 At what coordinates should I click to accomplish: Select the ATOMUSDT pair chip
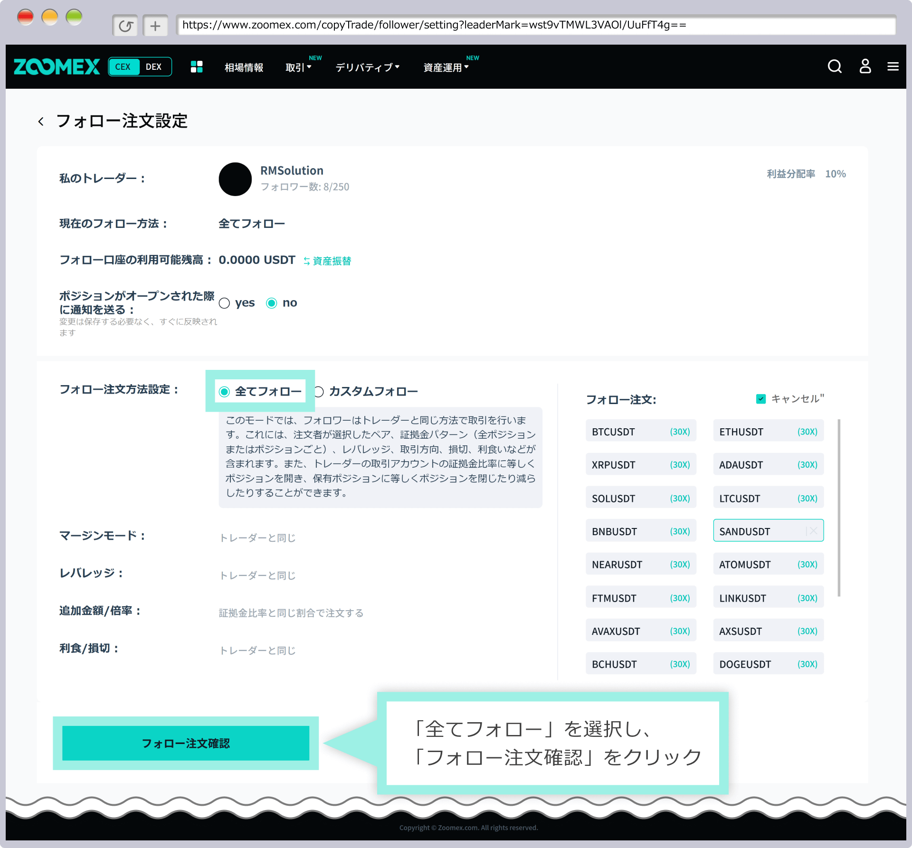tap(768, 565)
